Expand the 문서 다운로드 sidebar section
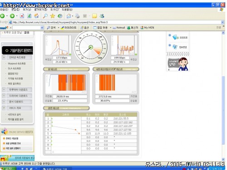The image size is (227, 170). 4,102
